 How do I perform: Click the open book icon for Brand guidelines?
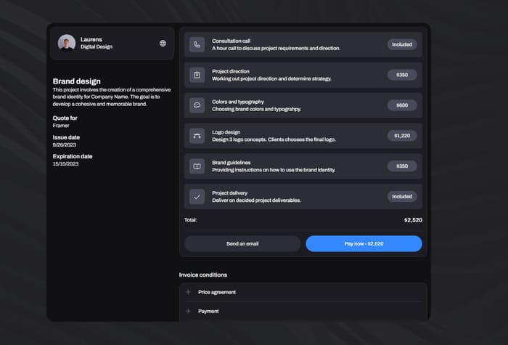[x=197, y=166]
